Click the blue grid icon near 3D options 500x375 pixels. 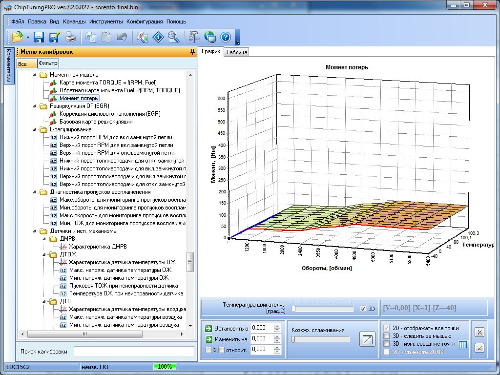pos(463,344)
